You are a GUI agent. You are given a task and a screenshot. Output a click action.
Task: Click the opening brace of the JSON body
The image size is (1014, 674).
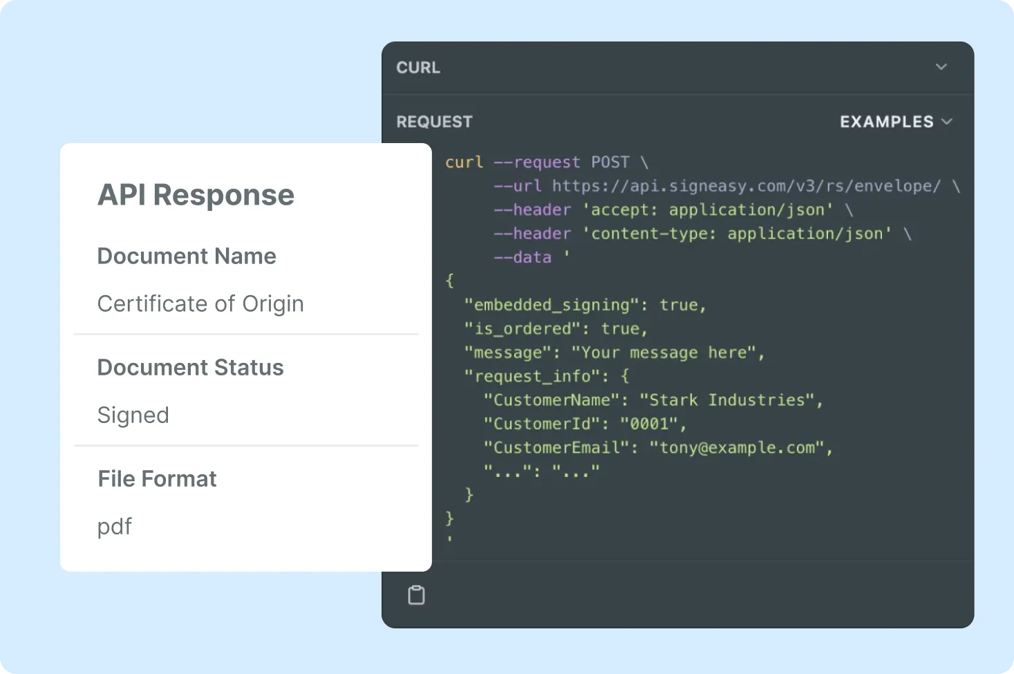point(449,281)
